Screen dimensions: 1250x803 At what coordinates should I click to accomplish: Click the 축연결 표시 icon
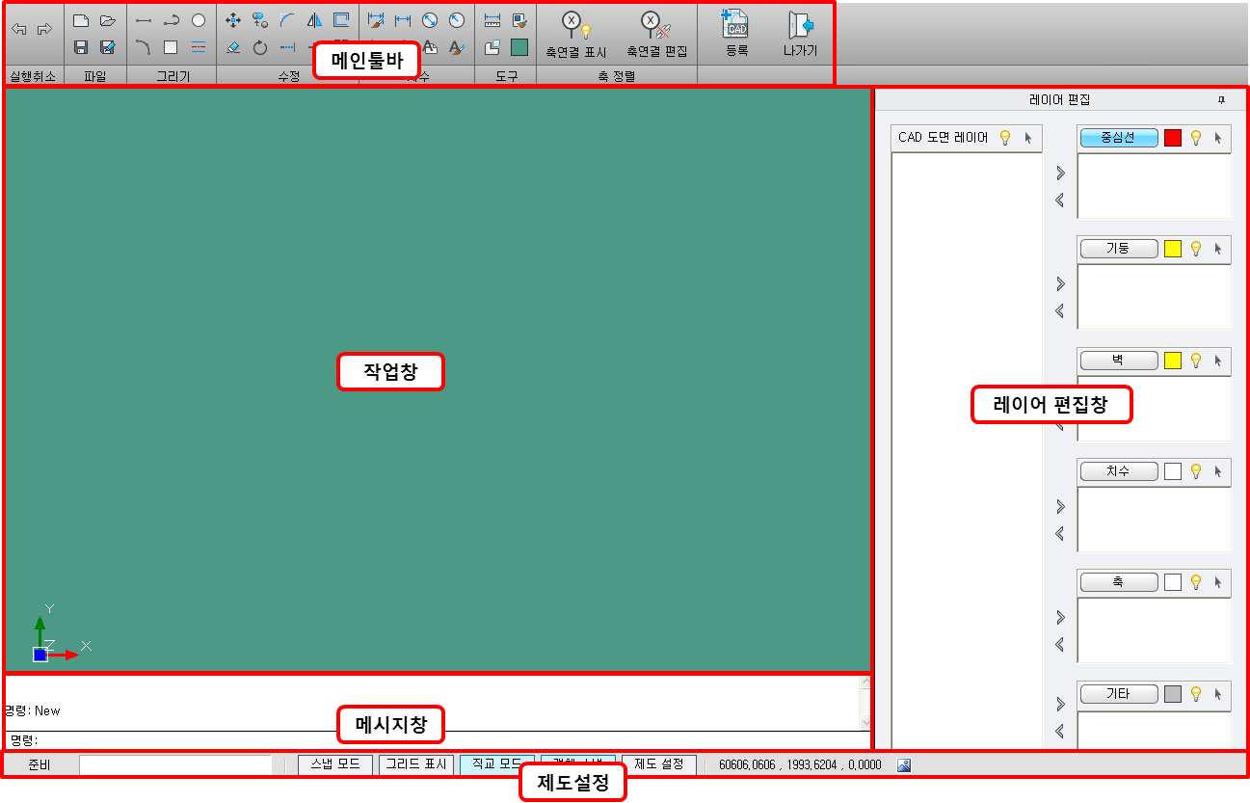point(575,25)
